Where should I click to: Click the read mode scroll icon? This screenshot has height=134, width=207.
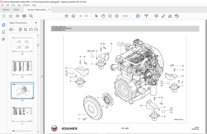point(146,16)
